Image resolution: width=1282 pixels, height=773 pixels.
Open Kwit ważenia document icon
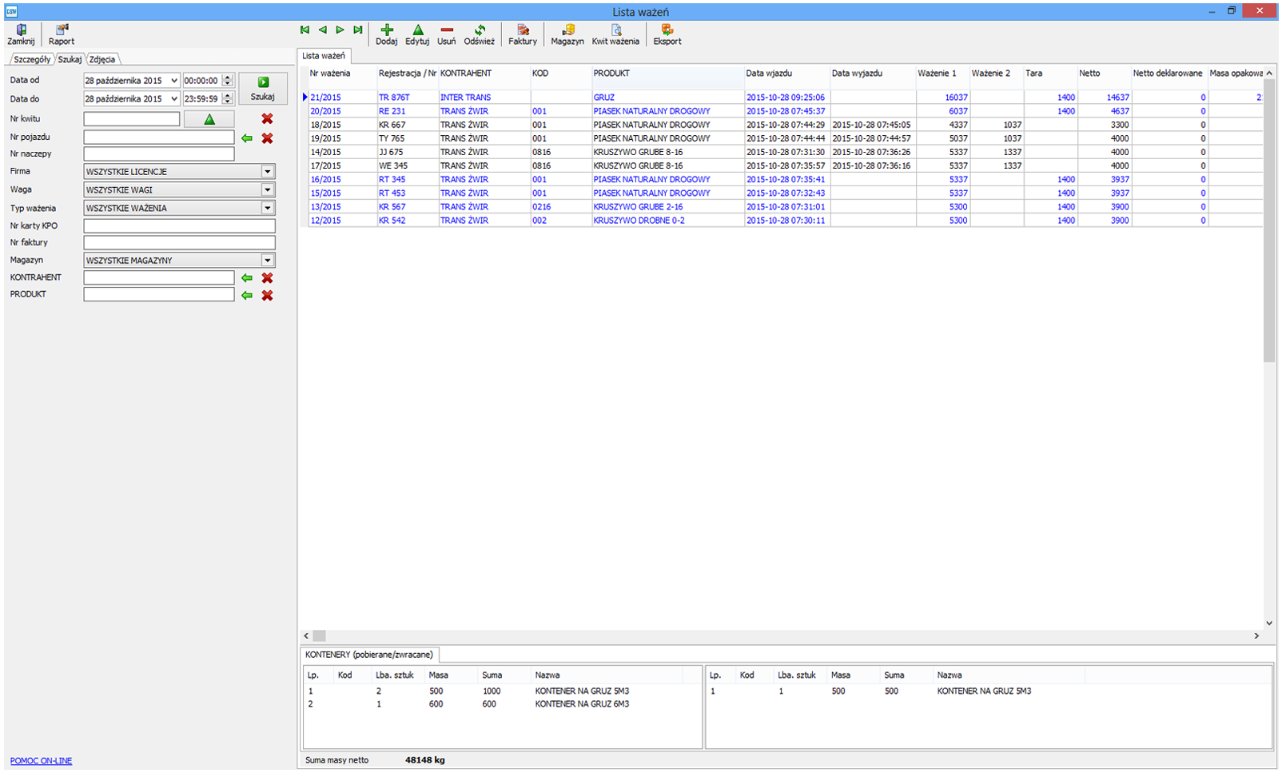coord(615,30)
